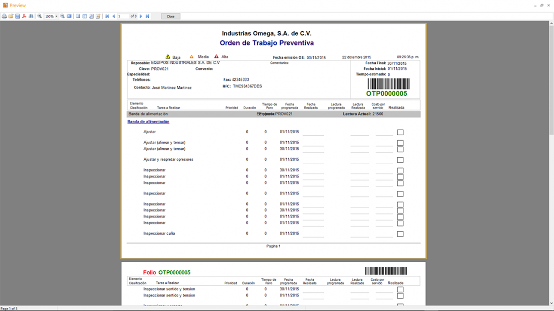Viewport: 554px width, 311px height.
Task: Check Realizada box for Ajustar y reapretar opresores
Action: (400, 160)
